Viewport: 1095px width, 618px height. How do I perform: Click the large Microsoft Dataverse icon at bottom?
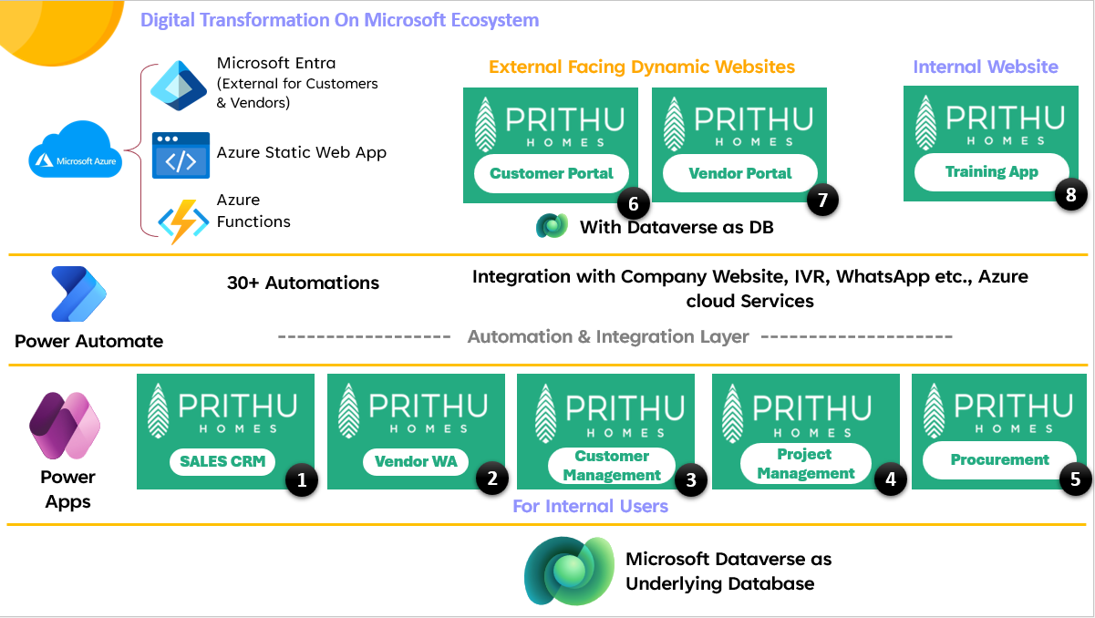[569, 572]
